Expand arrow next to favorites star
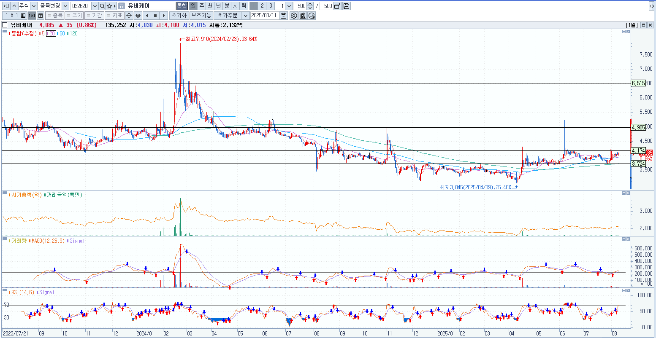The height and width of the screenshot is (338, 656). [115, 6]
